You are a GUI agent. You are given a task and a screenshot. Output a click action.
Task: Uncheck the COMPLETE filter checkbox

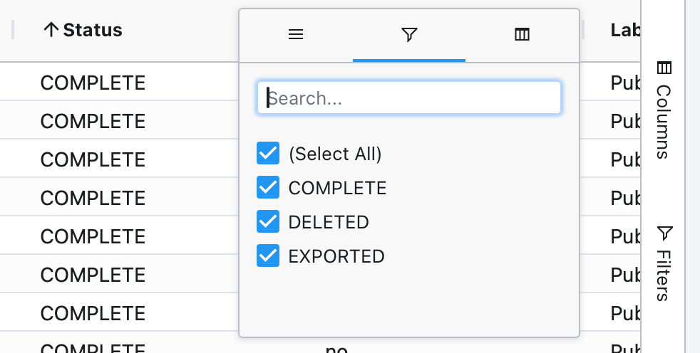click(x=268, y=187)
